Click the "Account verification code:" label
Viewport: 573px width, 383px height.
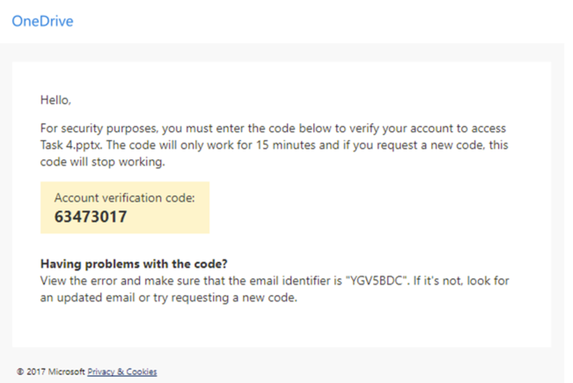[x=125, y=198]
